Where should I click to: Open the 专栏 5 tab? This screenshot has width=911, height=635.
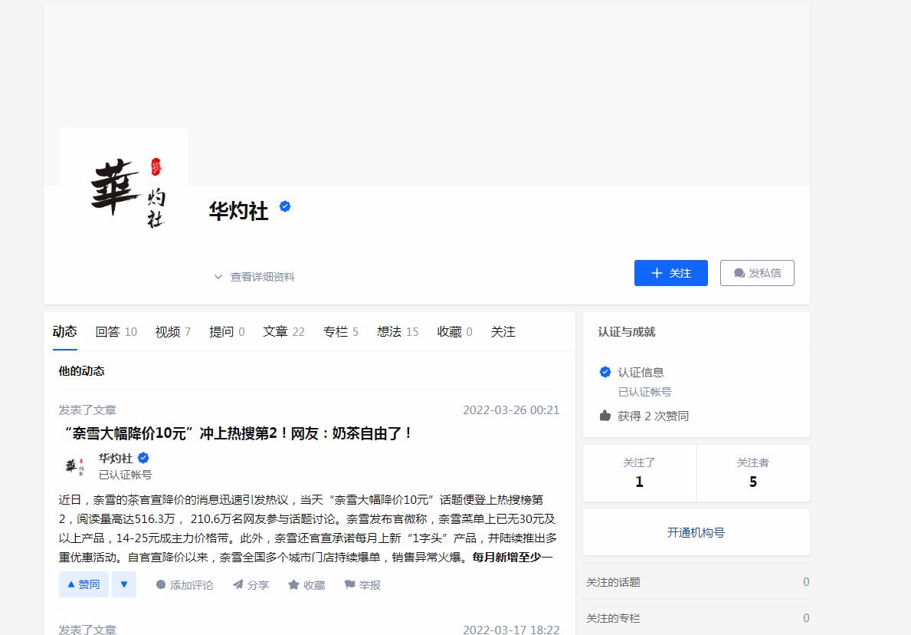point(340,331)
